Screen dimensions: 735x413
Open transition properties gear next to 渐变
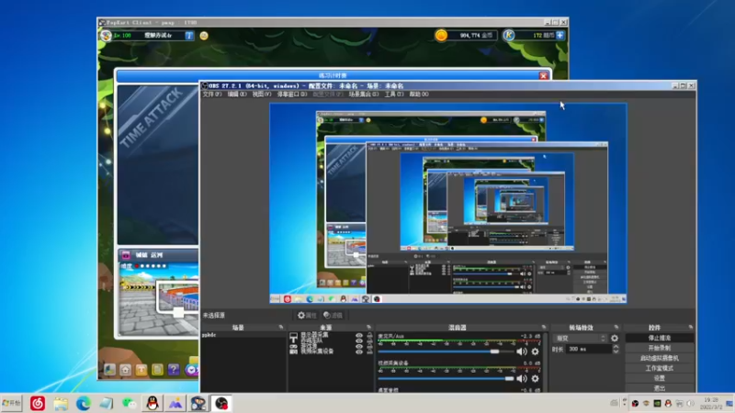(614, 338)
